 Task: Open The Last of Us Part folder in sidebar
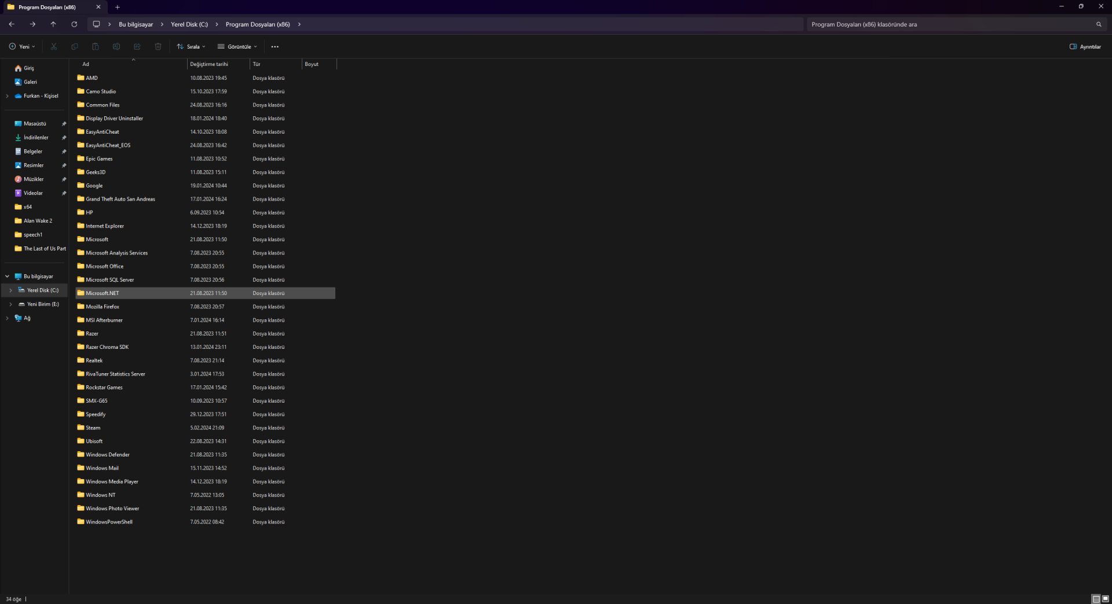click(40, 249)
